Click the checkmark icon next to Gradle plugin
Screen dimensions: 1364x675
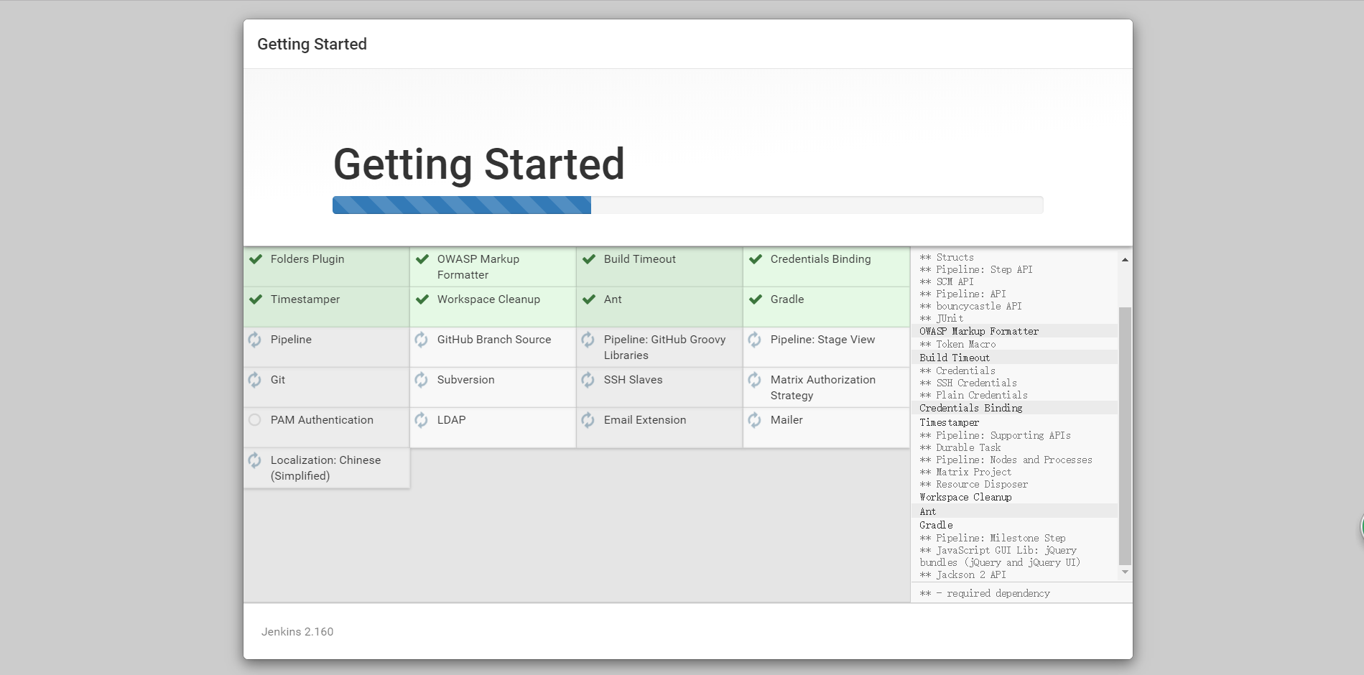pyautogui.click(x=756, y=299)
